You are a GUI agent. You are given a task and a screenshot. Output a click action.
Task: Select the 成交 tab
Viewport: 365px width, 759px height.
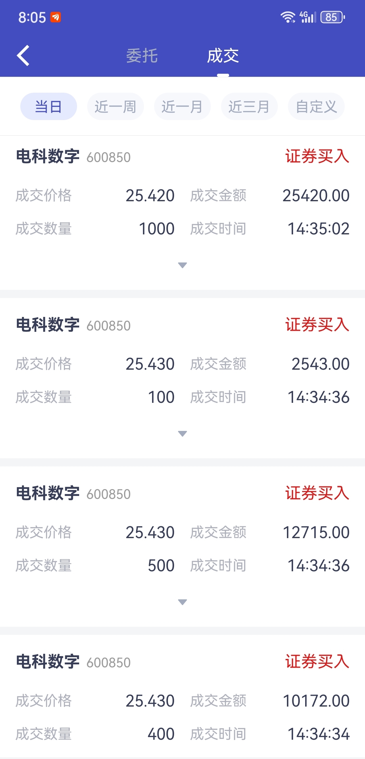point(223,56)
